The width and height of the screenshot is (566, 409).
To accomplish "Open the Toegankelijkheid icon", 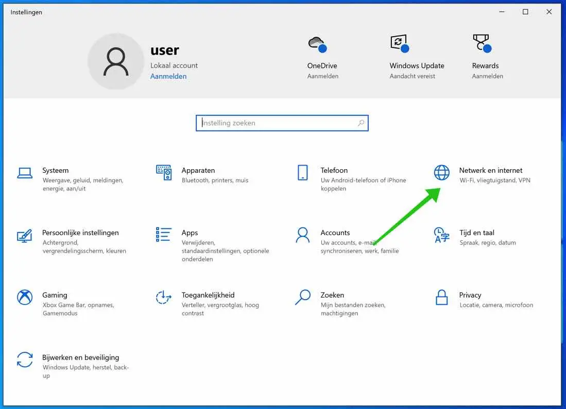I will point(164,297).
